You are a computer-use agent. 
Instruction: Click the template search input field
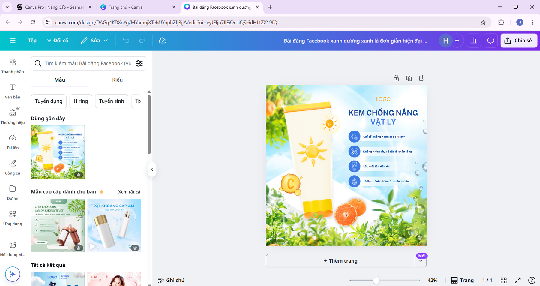coord(88,63)
